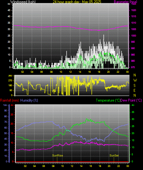The image size is (143, 170).
Task: Select the SunRise marker label
Action: coord(58,156)
